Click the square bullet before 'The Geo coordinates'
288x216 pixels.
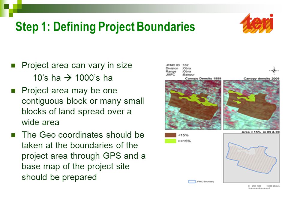(x=13, y=135)
